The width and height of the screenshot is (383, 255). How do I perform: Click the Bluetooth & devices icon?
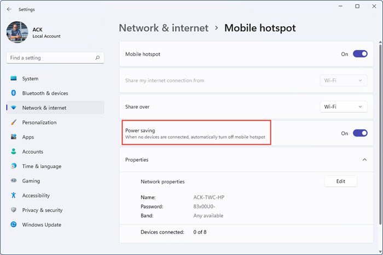coord(14,93)
